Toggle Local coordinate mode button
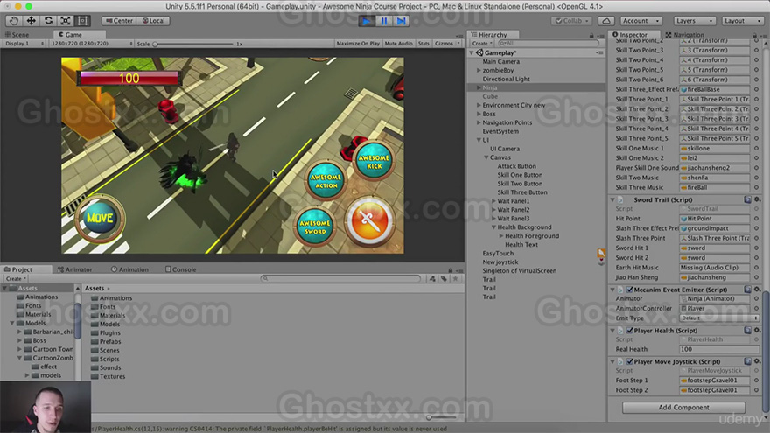This screenshot has height=433, width=770. pyautogui.click(x=154, y=21)
